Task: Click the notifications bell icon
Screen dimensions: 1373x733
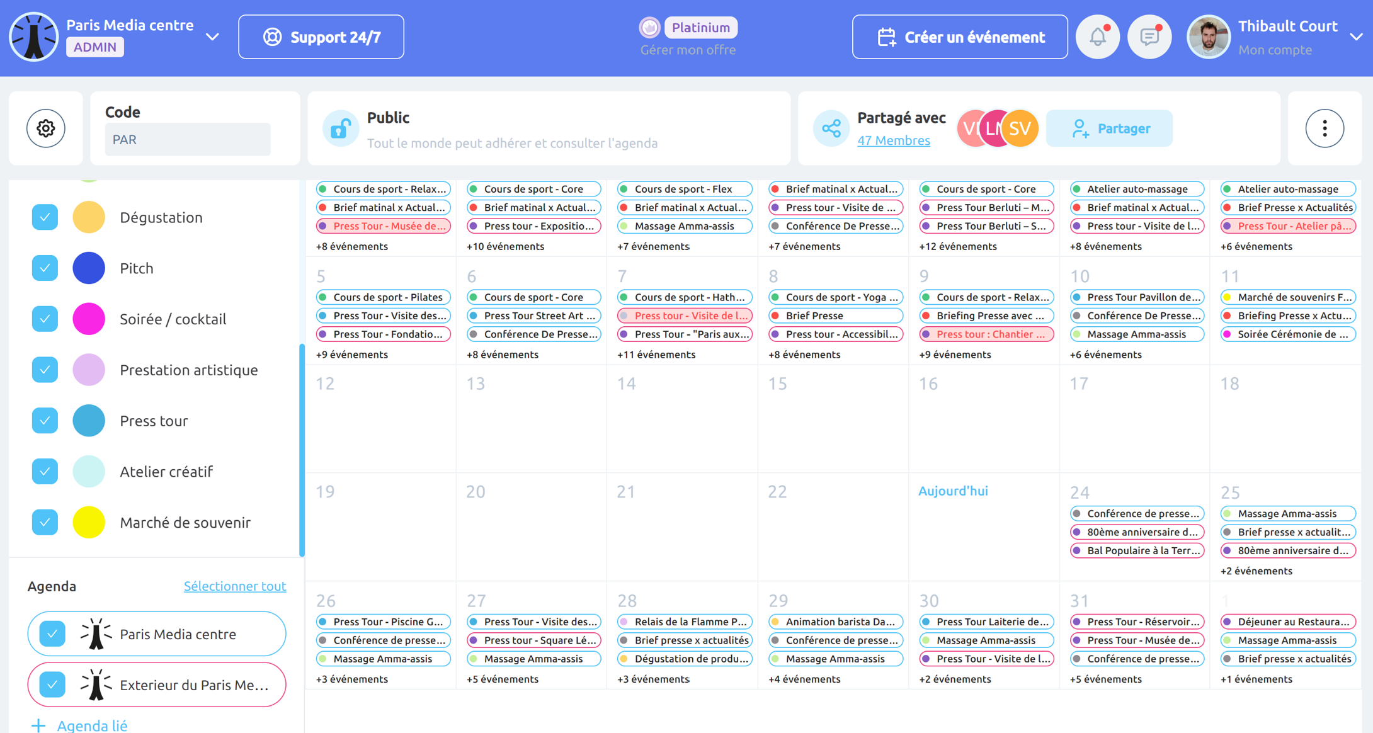Action: pyautogui.click(x=1097, y=37)
